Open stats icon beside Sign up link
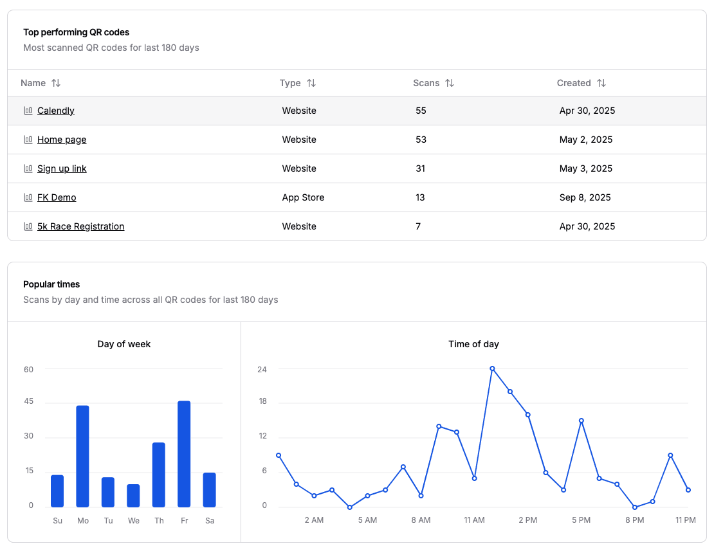714x553 pixels. pyautogui.click(x=28, y=168)
